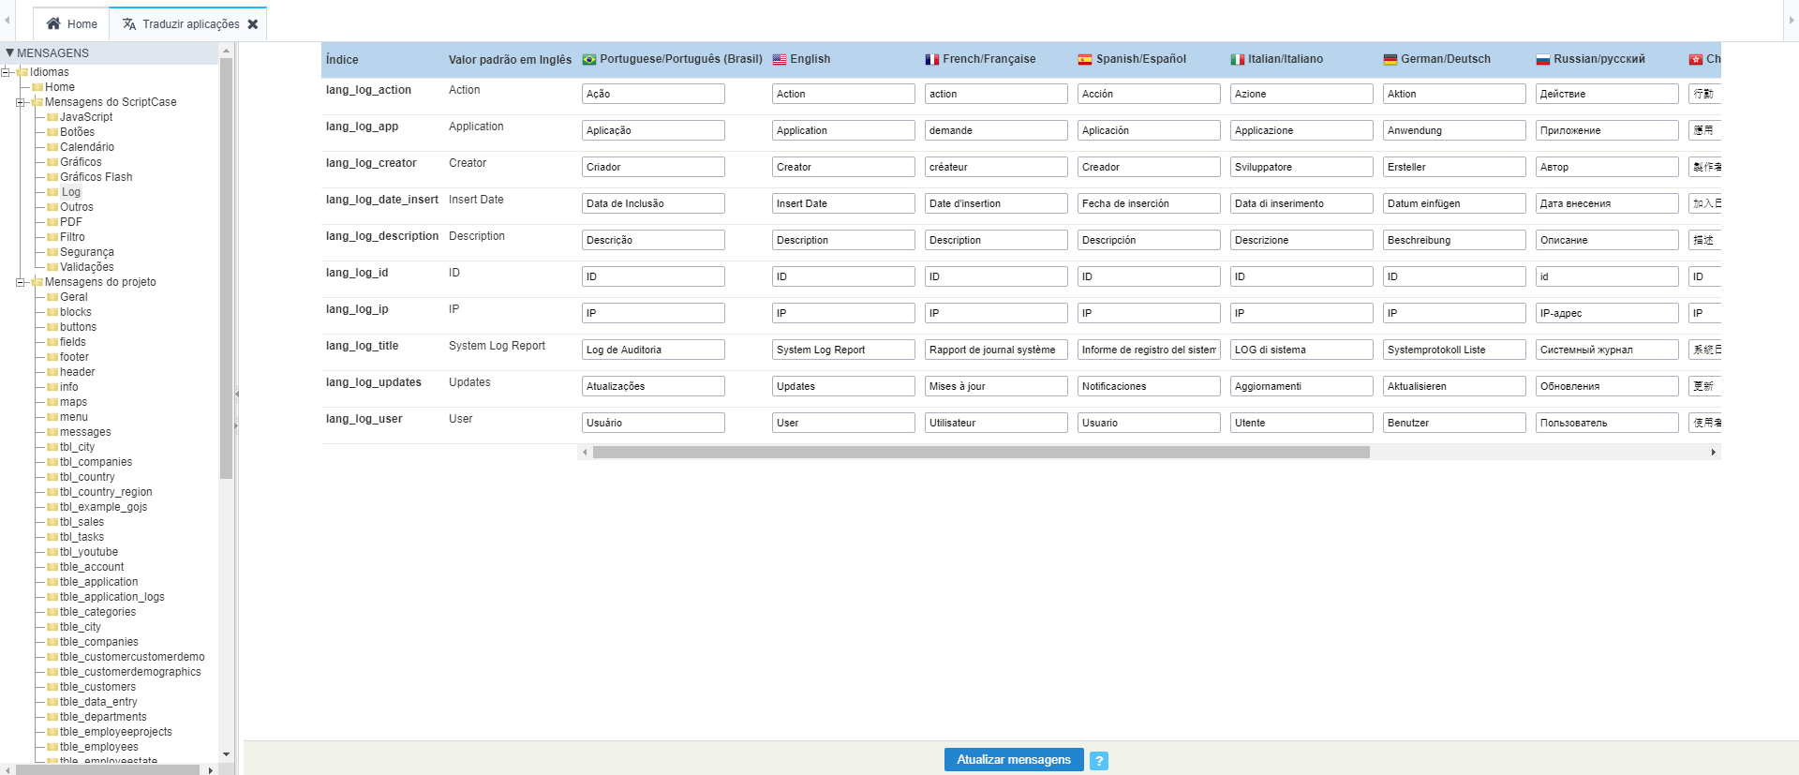The image size is (1799, 775).
Task: Click folder icon next to Outros
Action: coord(52,207)
